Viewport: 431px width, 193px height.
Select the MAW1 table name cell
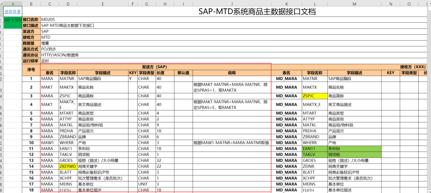tap(49, 143)
